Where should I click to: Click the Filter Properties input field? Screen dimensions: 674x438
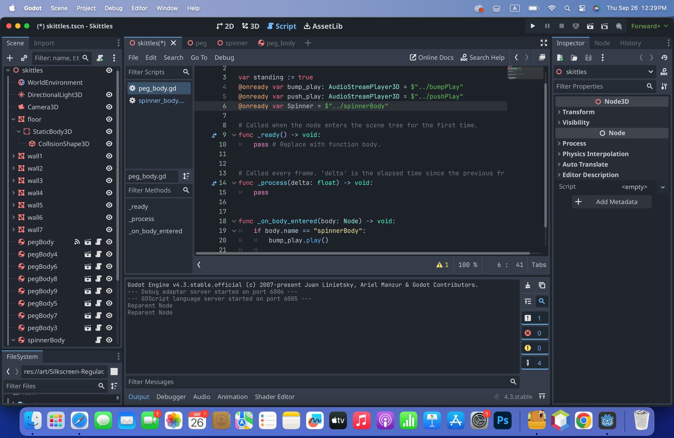pos(601,86)
